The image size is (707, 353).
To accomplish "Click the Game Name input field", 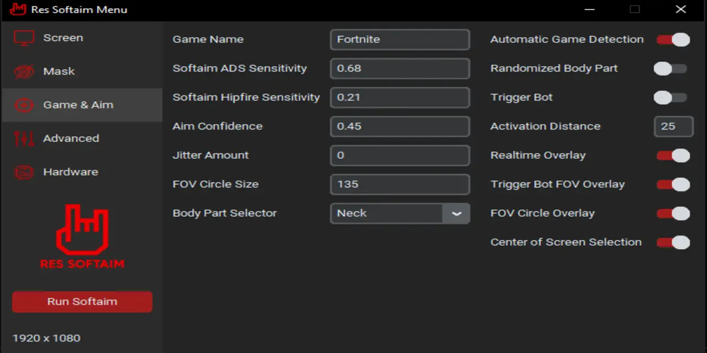I will 399,39.
